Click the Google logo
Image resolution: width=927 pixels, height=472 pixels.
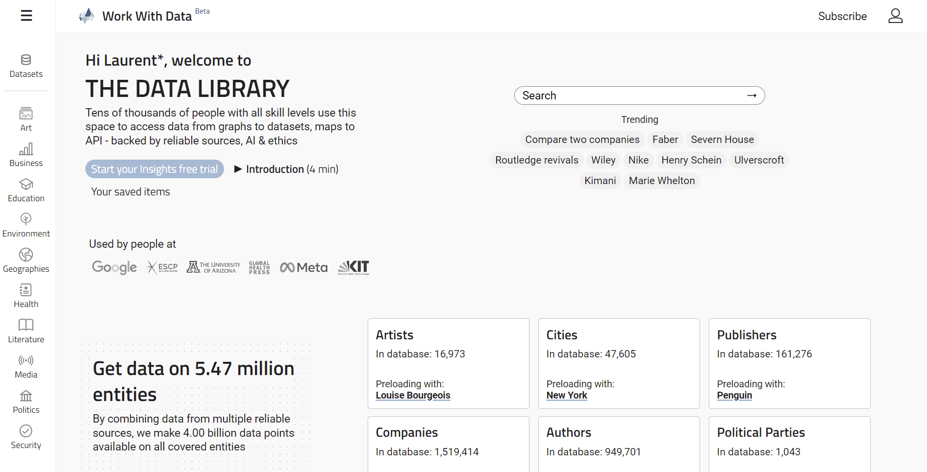(114, 267)
